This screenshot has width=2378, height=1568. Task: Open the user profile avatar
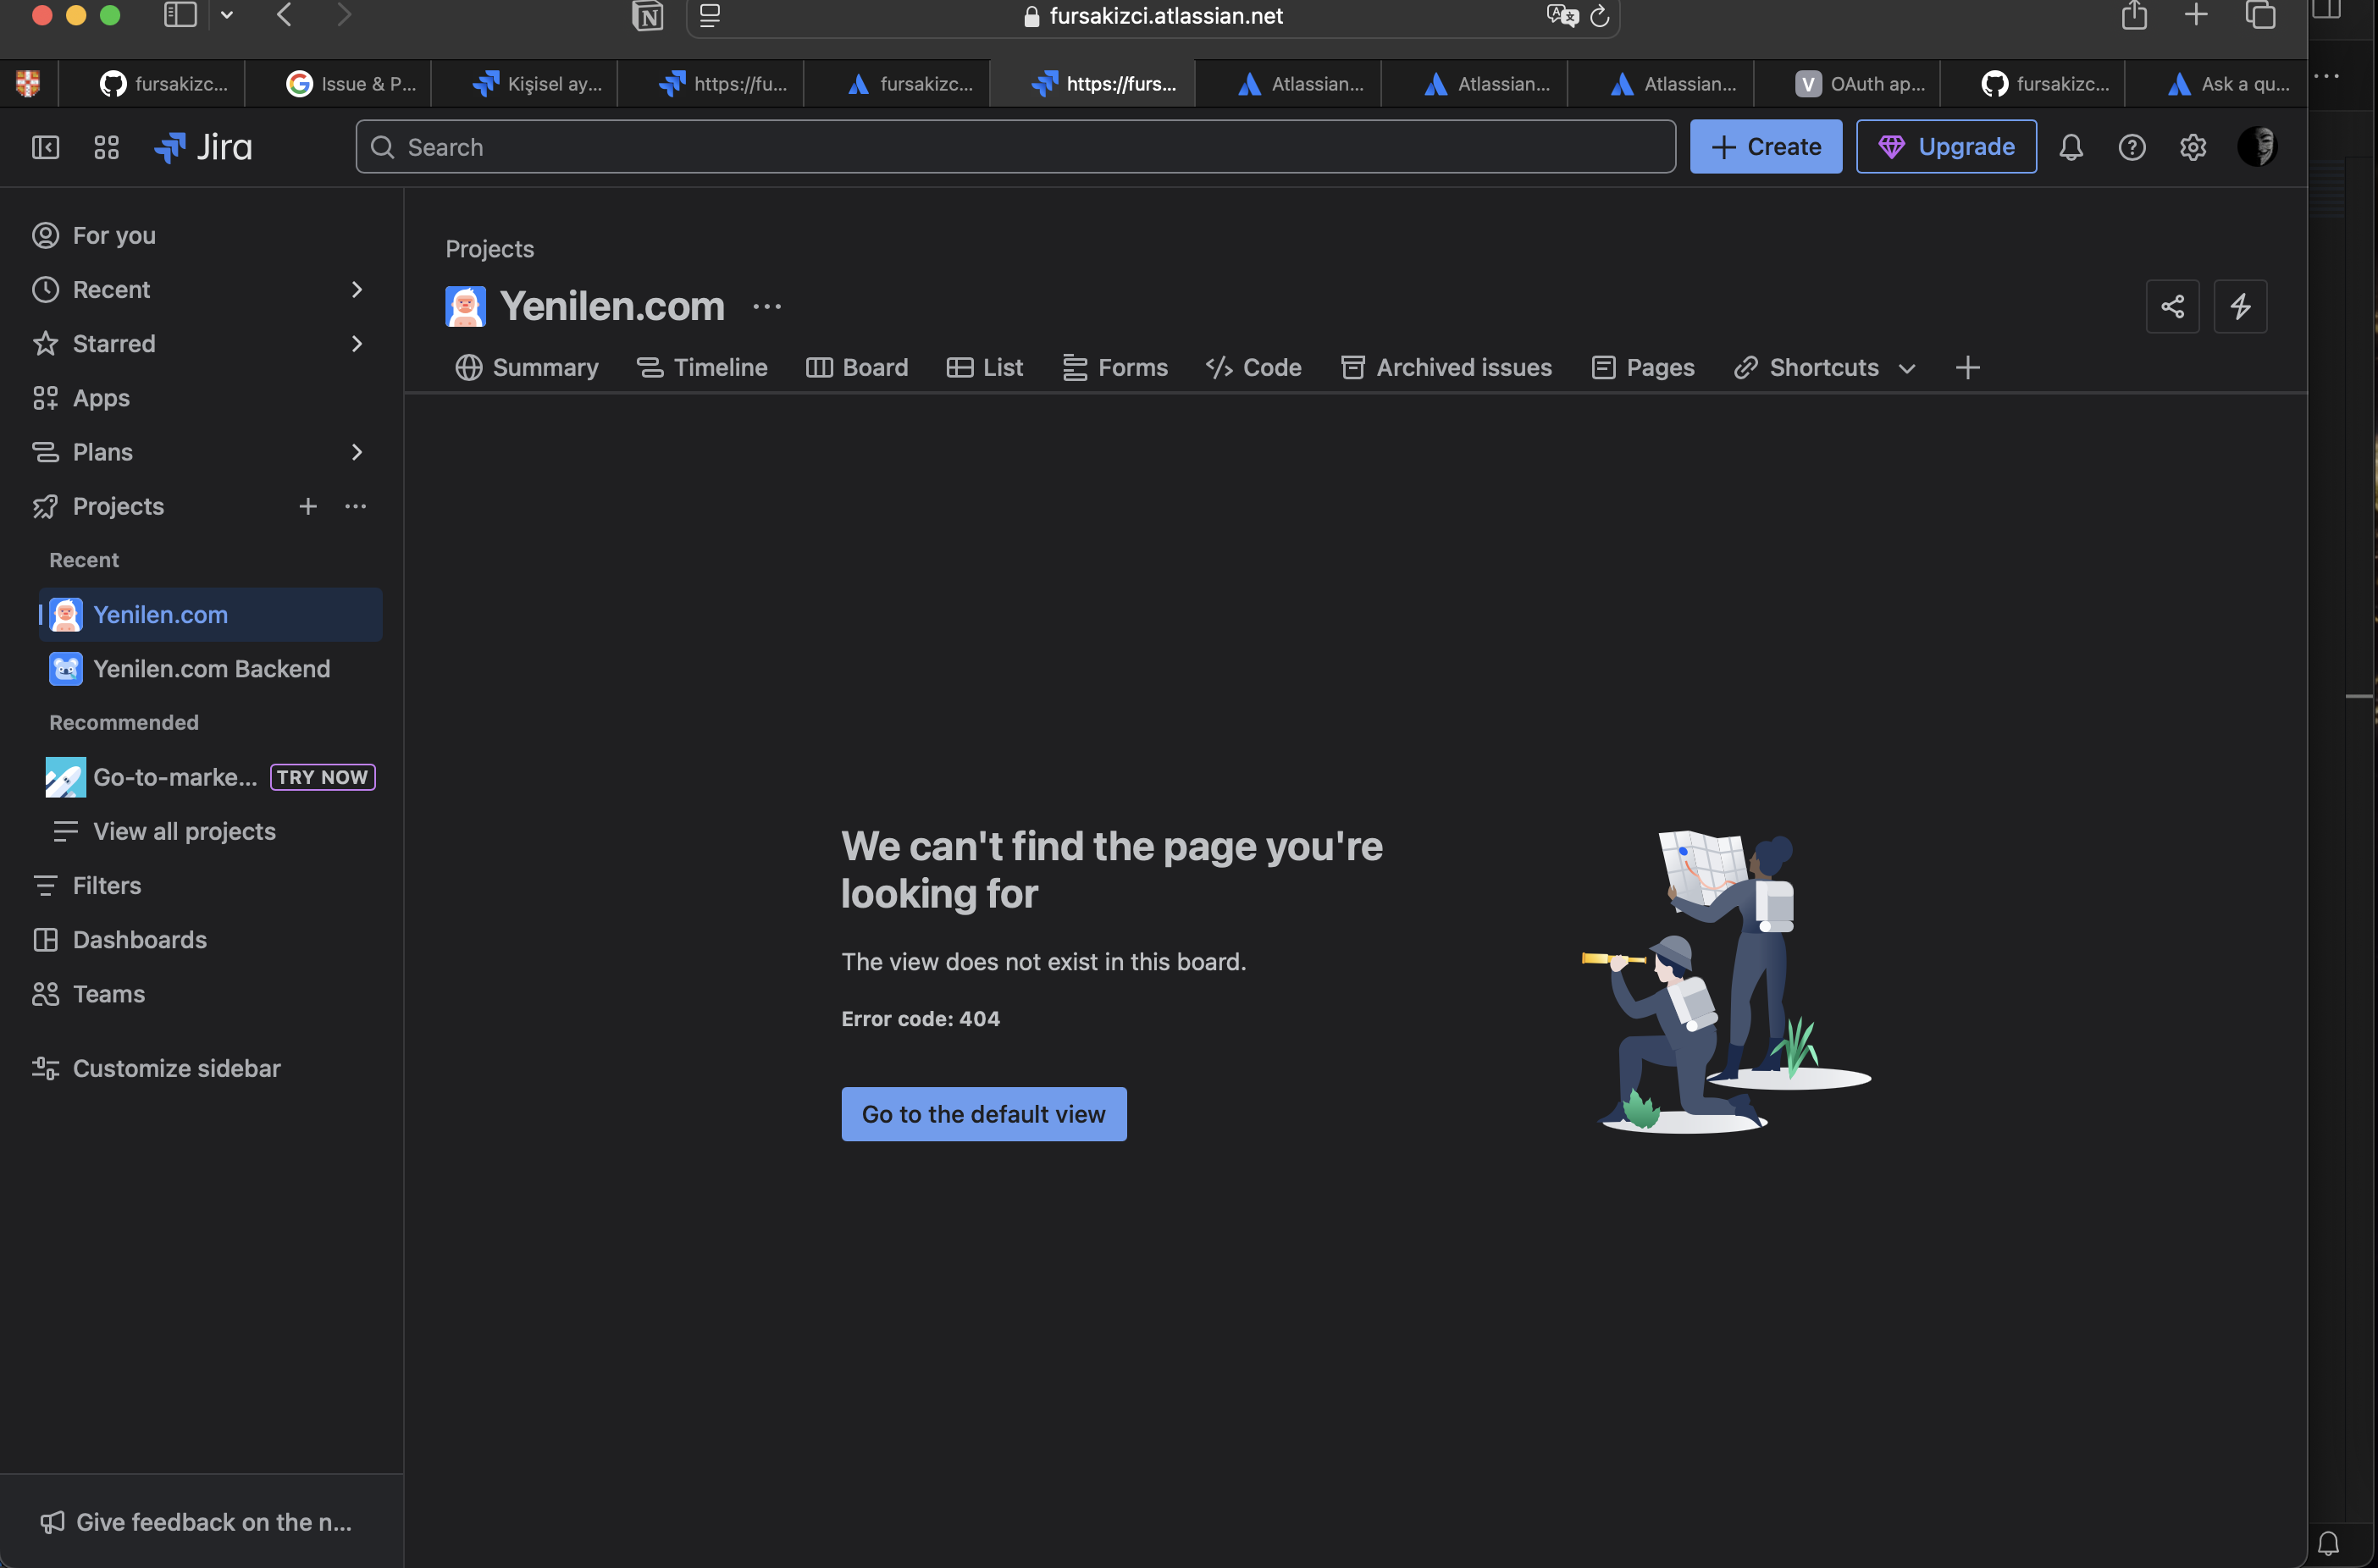(2257, 147)
